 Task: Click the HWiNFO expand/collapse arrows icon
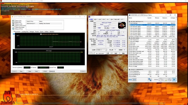pyautogui.click(x=130, y=80)
